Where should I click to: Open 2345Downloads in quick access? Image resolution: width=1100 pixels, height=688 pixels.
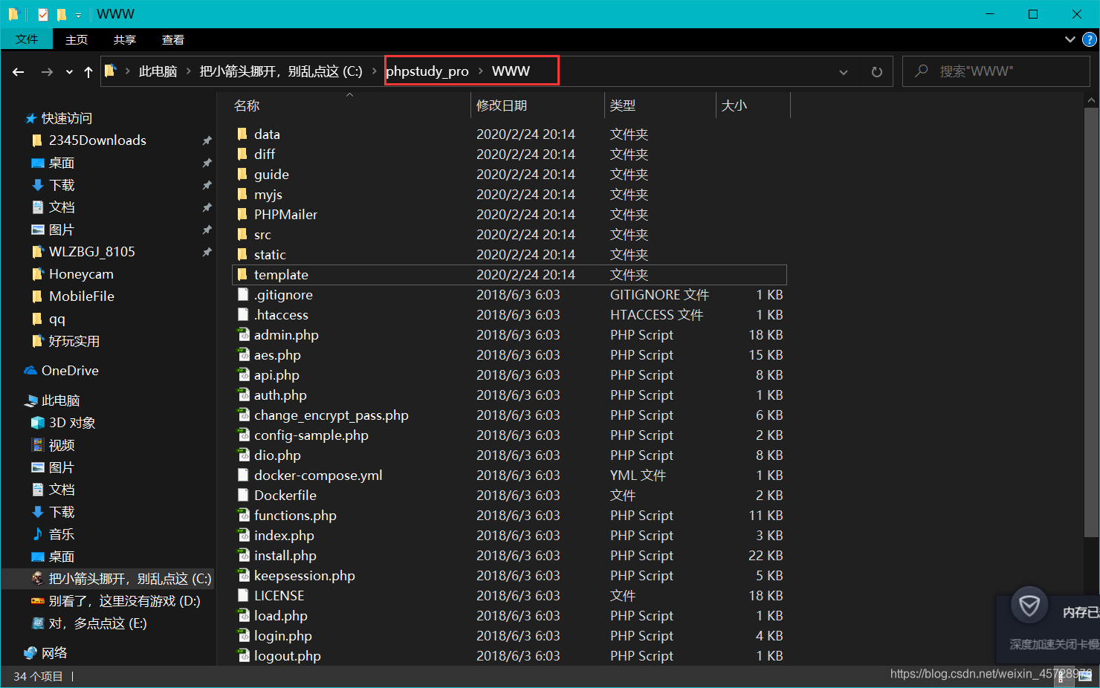(97, 140)
